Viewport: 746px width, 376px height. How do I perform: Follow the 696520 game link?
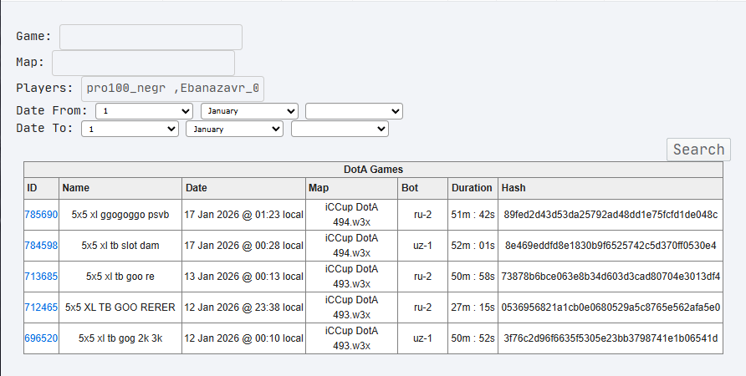coord(41,338)
